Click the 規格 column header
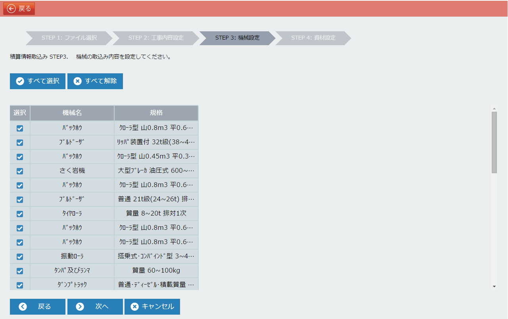The image size is (508, 319). [x=156, y=113]
